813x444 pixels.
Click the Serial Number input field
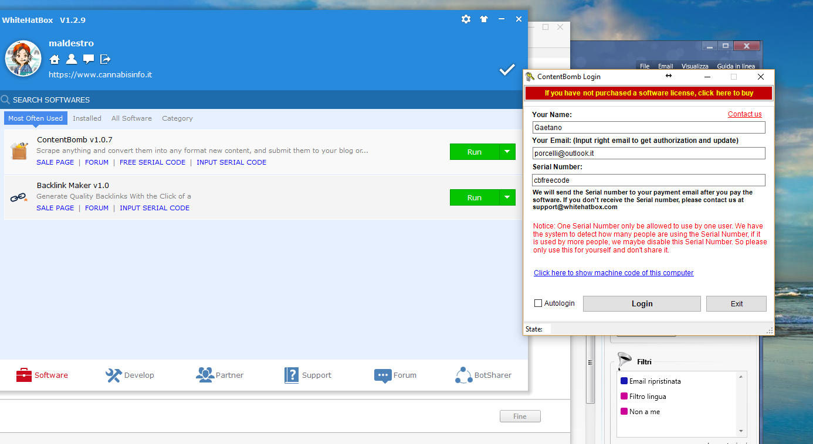(x=648, y=180)
